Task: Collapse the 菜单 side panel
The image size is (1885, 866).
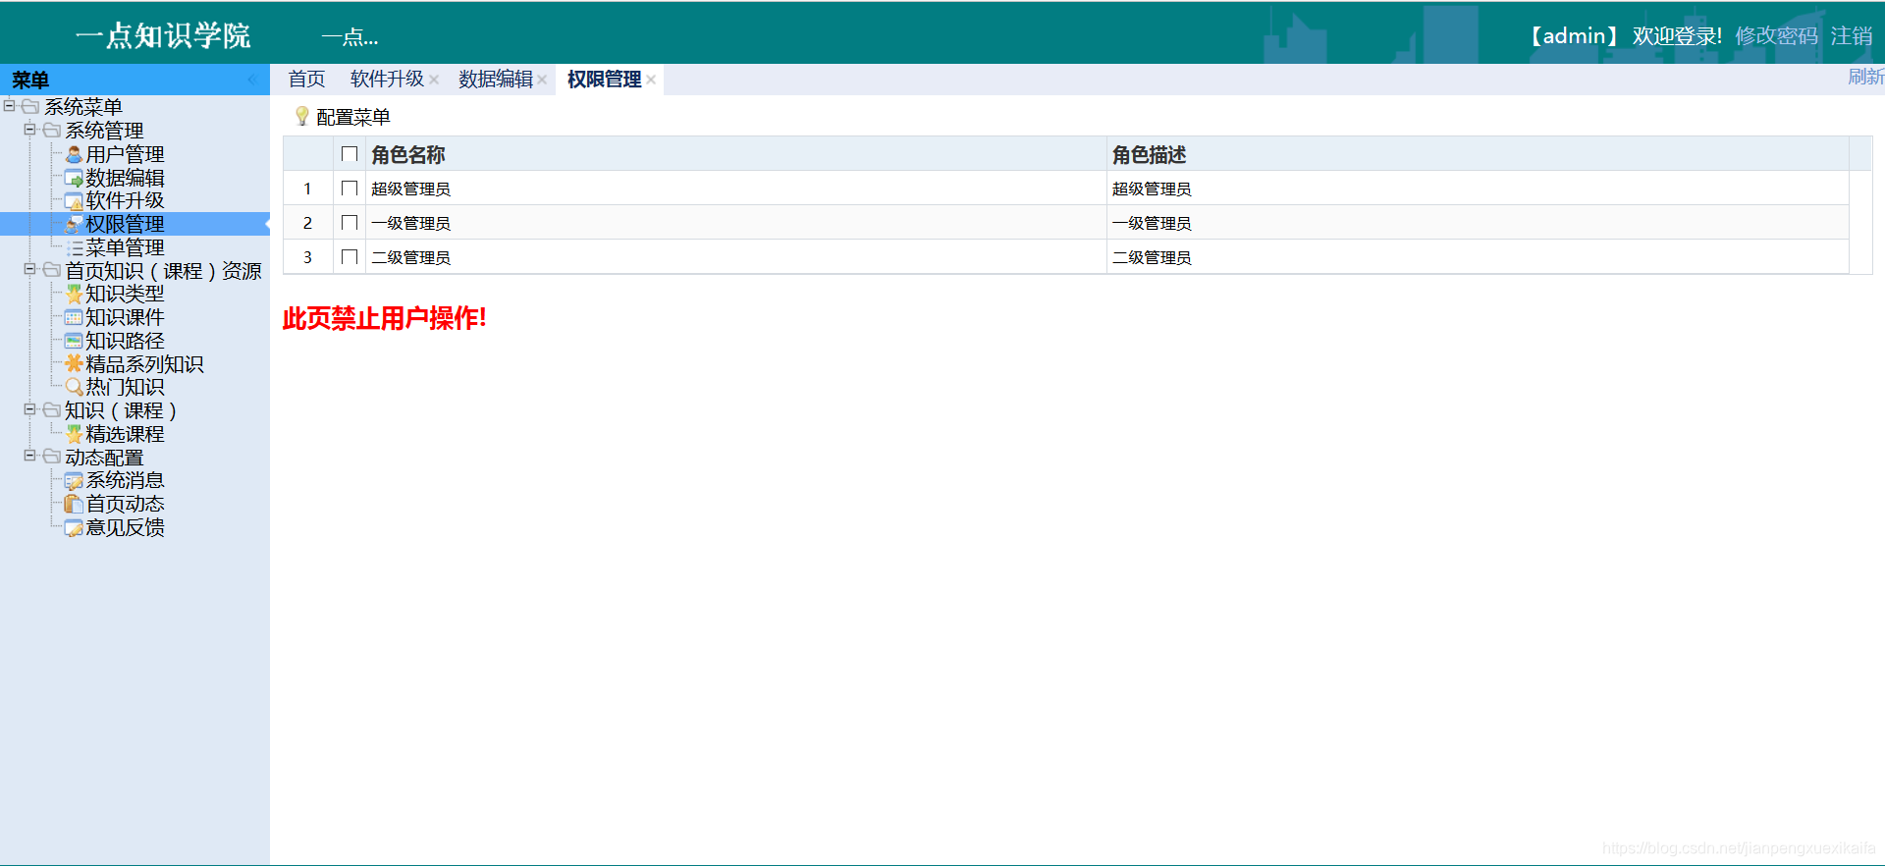Action: point(252,80)
